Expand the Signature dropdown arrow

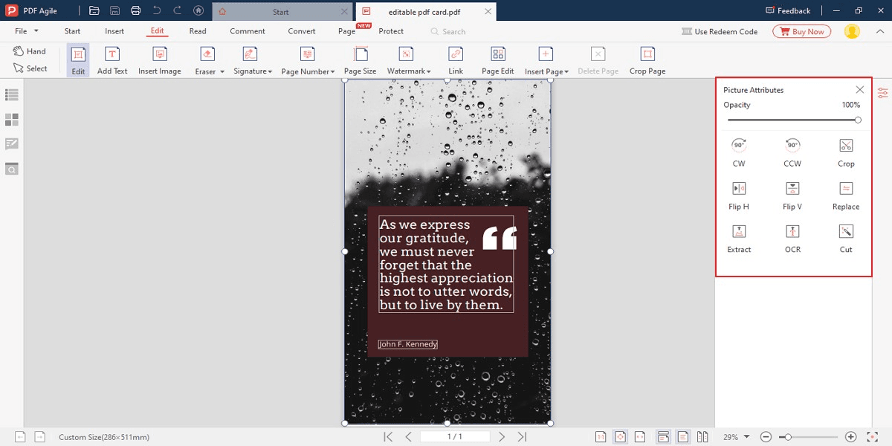tap(270, 72)
